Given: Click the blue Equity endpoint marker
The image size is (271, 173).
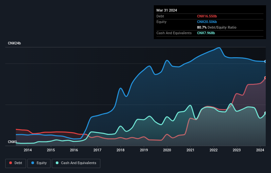Looking at the screenshot, I should (x=265, y=62).
